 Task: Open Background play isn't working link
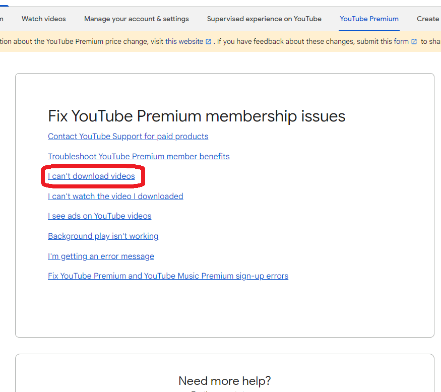tap(103, 236)
